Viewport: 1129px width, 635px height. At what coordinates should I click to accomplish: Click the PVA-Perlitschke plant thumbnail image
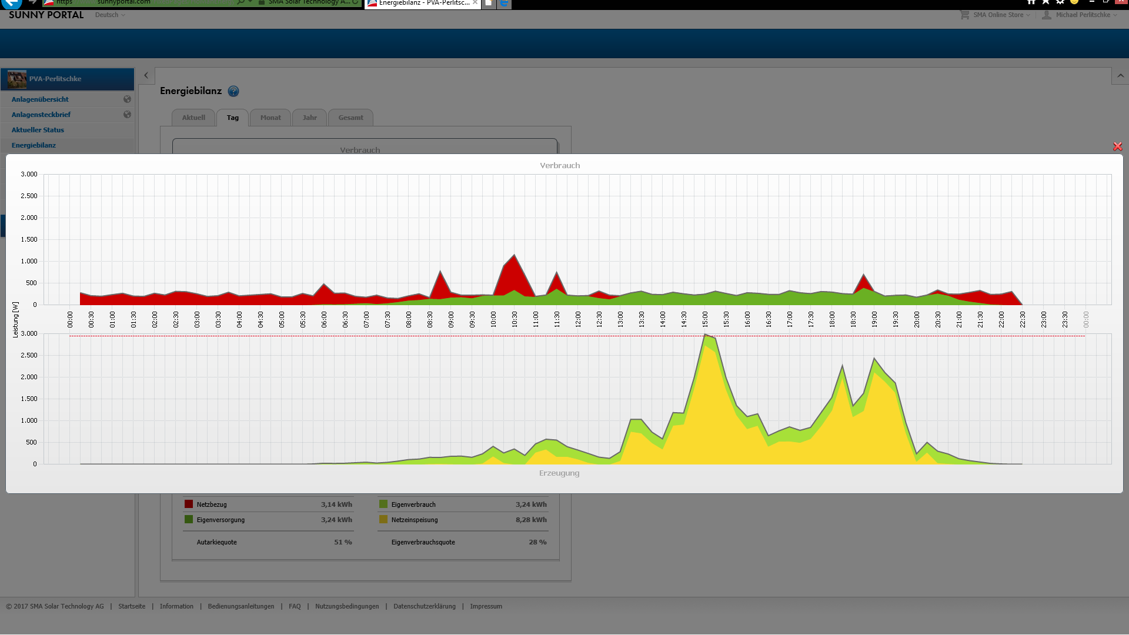coord(17,79)
